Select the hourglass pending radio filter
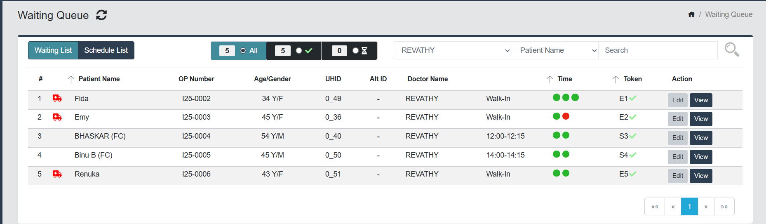This screenshot has width=766, height=224. coord(355,51)
